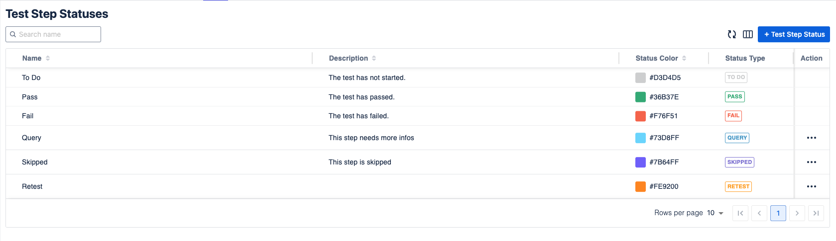Click the QUERY status type badge
This screenshot has height=241, width=836.
737,138
